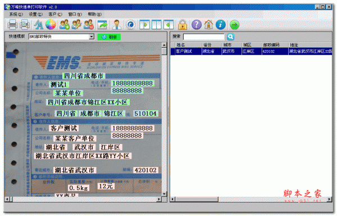
Task: Sort by 姓名 column header
Action: point(188,45)
